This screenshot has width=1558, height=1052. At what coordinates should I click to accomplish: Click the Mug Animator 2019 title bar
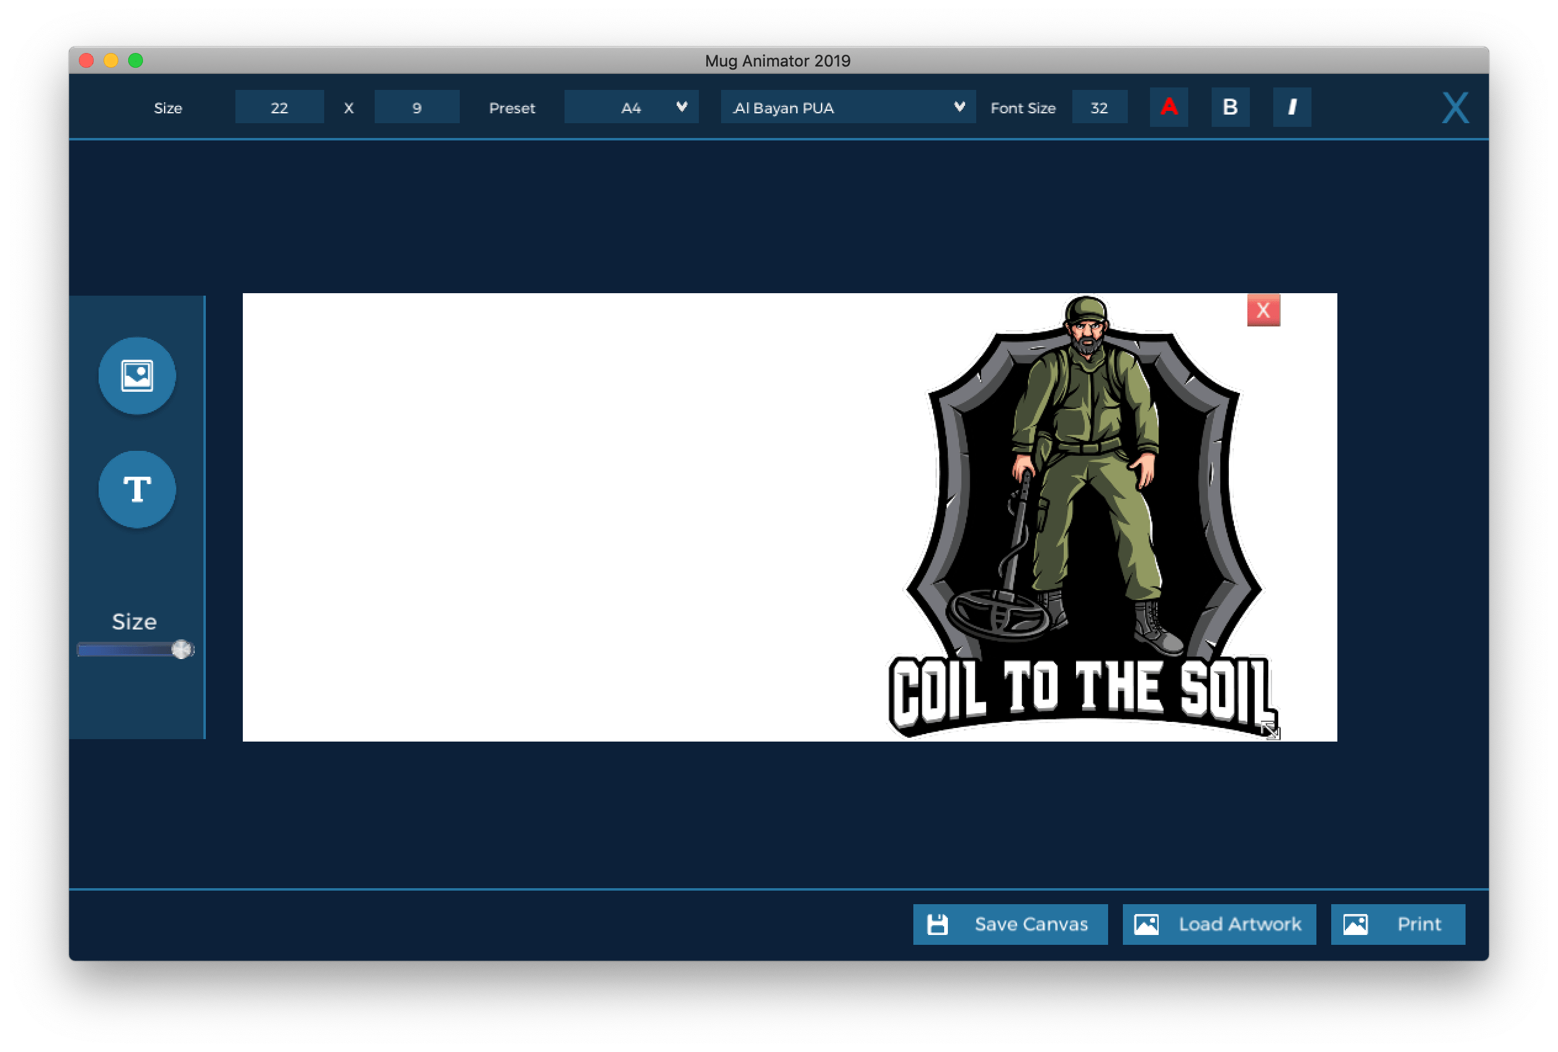[778, 60]
